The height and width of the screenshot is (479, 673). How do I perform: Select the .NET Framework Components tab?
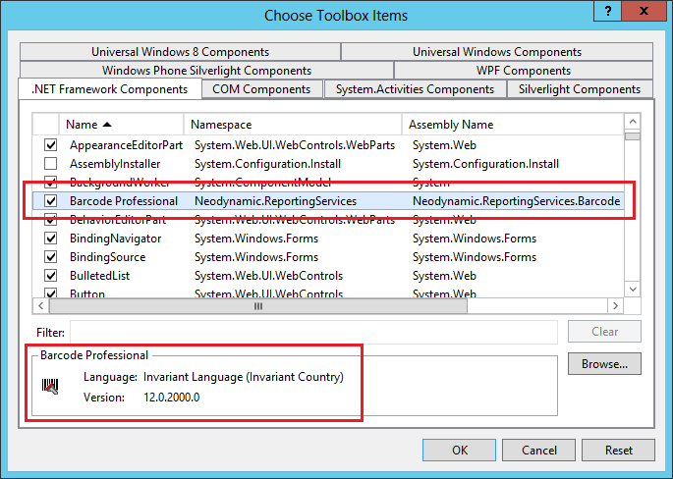[110, 89]
